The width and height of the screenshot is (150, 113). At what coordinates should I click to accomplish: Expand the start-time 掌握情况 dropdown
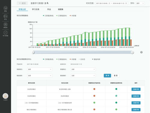click(x=40, y=69)
